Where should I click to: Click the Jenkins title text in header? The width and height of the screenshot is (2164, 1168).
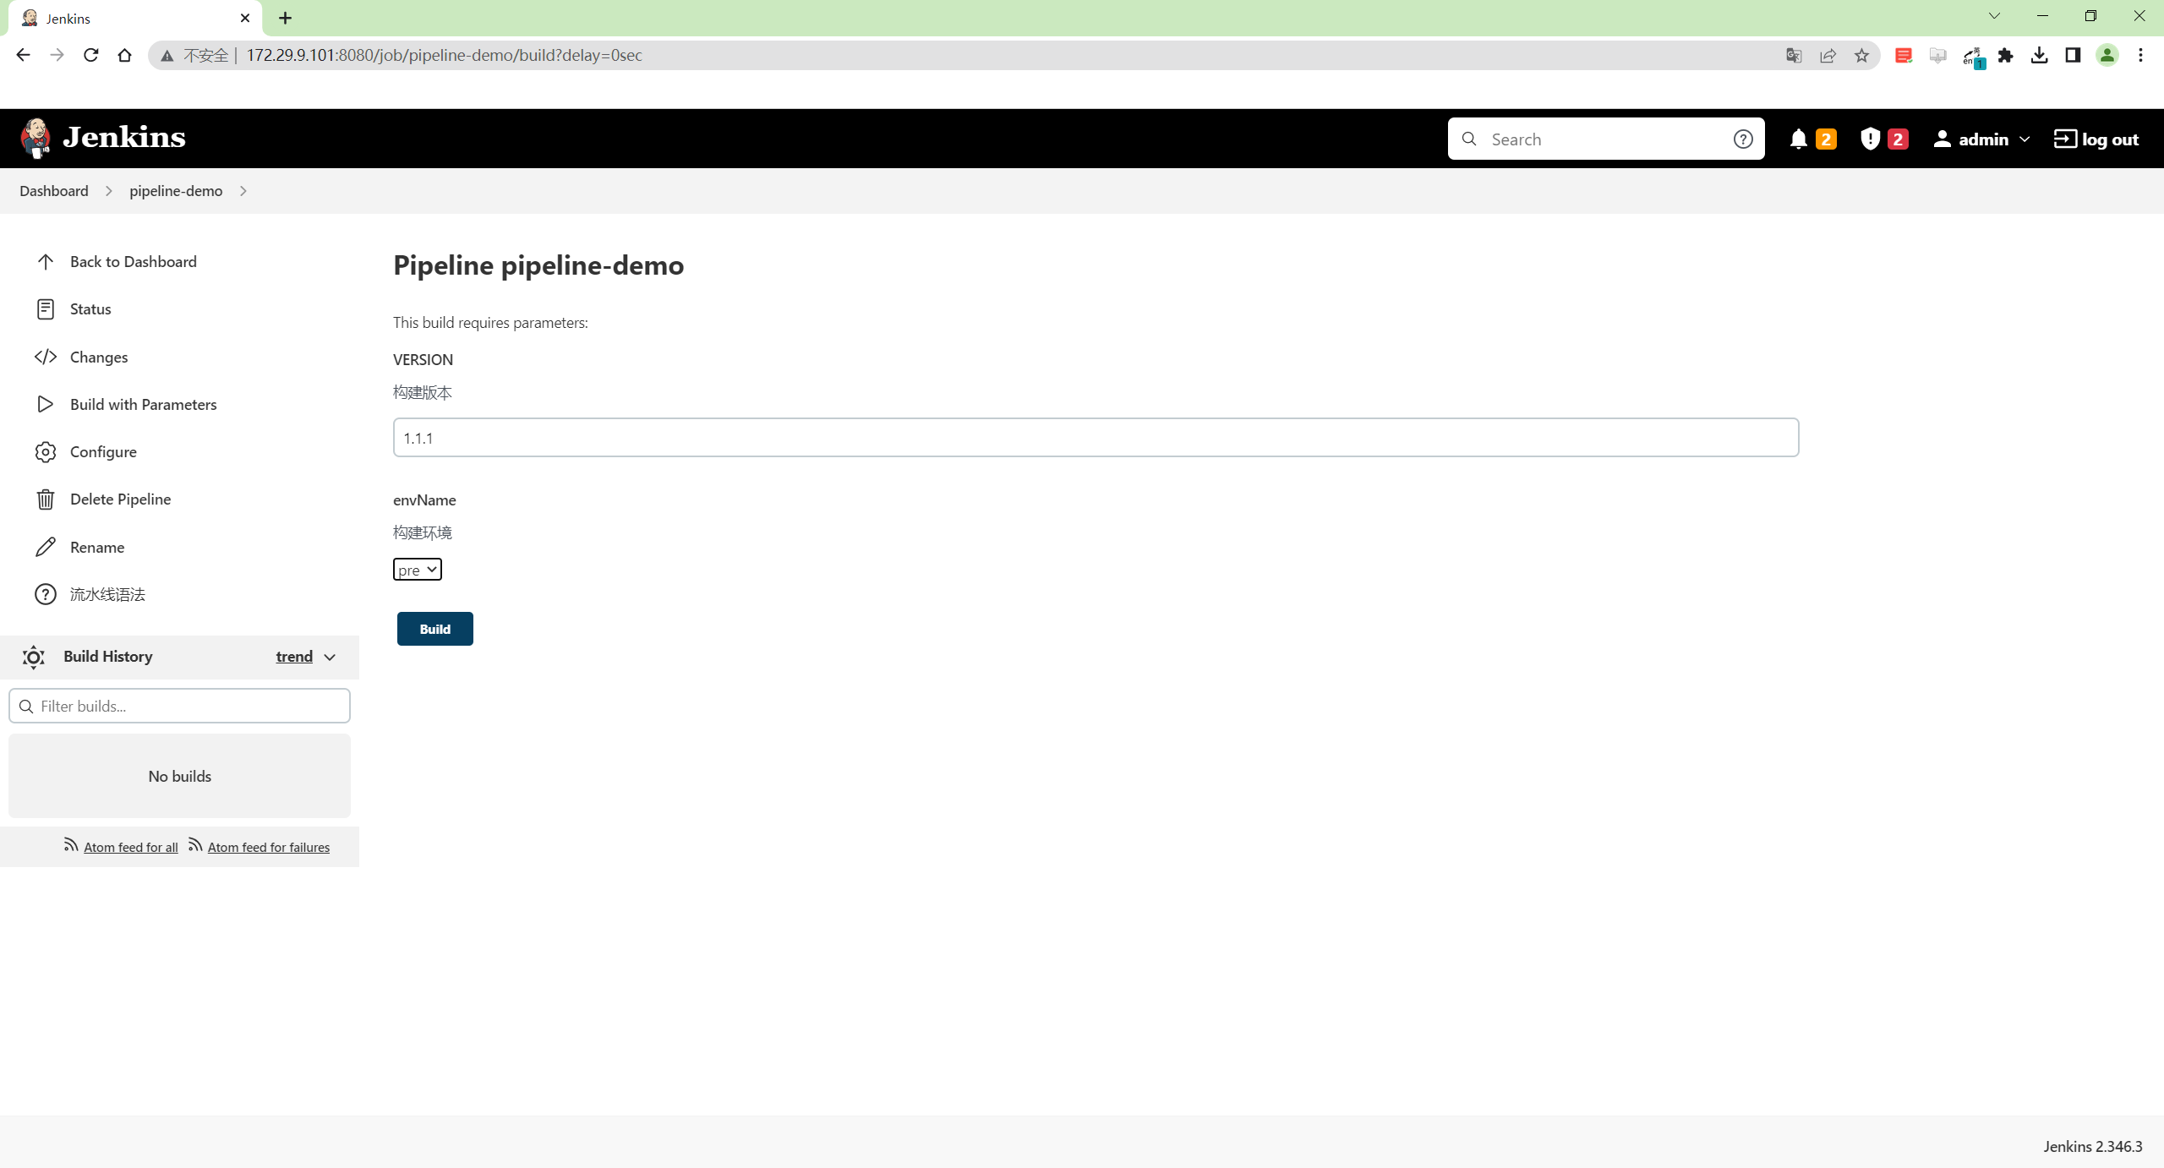click(x=124, y=137)
